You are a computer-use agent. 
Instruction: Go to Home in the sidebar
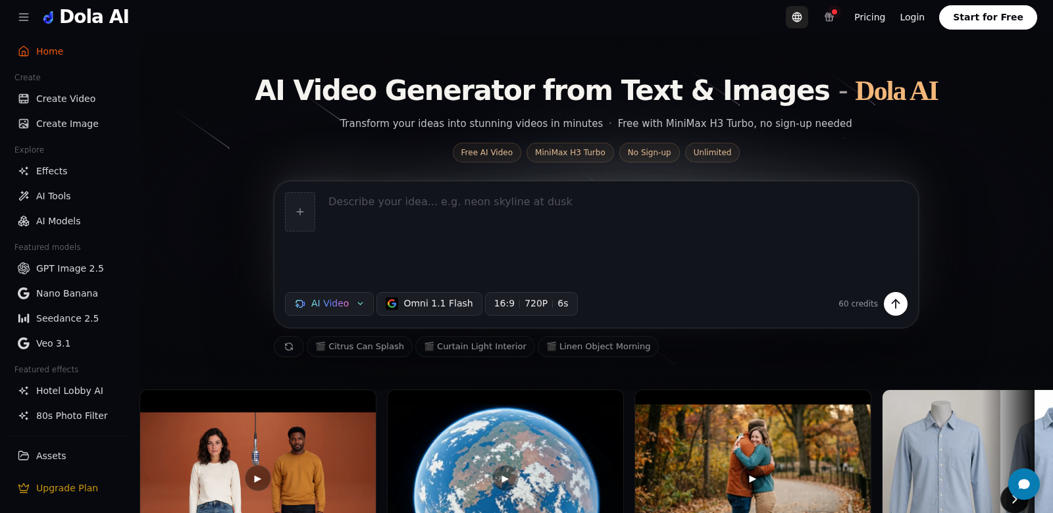70,51
